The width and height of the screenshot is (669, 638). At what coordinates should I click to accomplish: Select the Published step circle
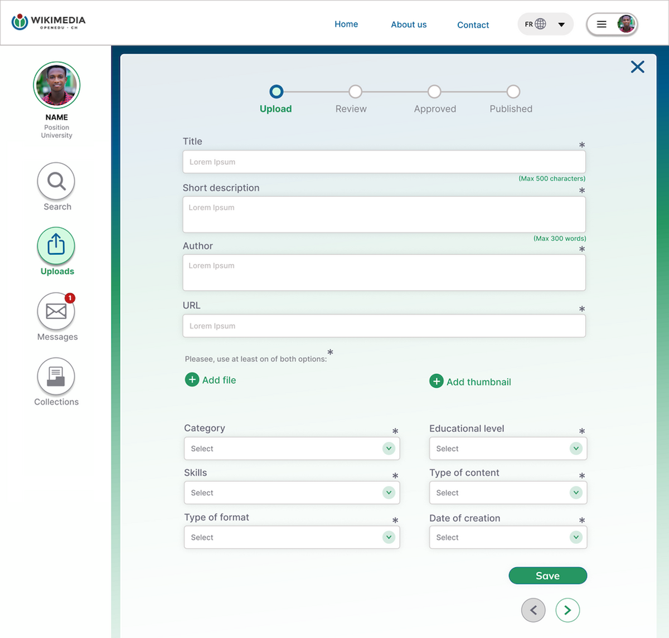tap(513, 91)
